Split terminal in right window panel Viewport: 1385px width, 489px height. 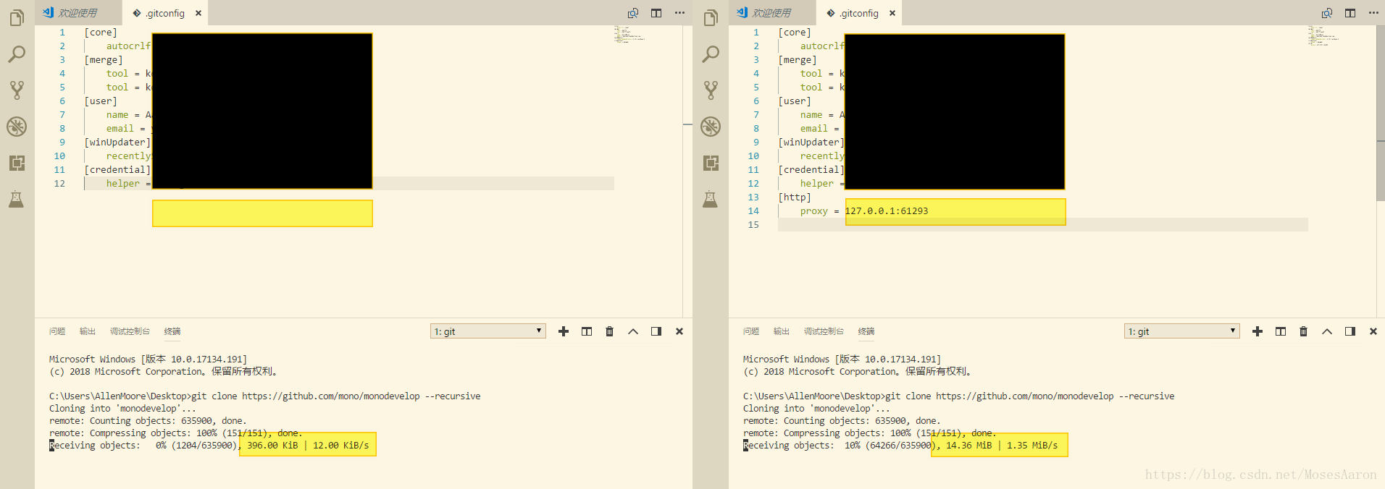[x=1281, y=331]
